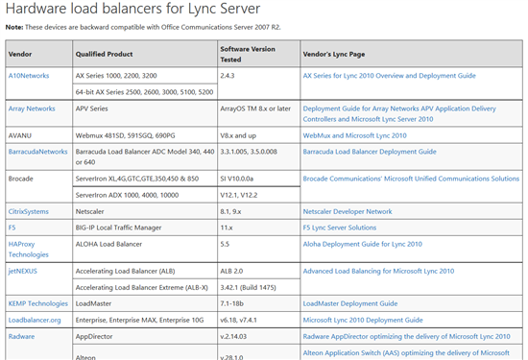Viewport: 528px width, 360px height.
Task: Click the APV Series product cell
Action: click(145, 114)
